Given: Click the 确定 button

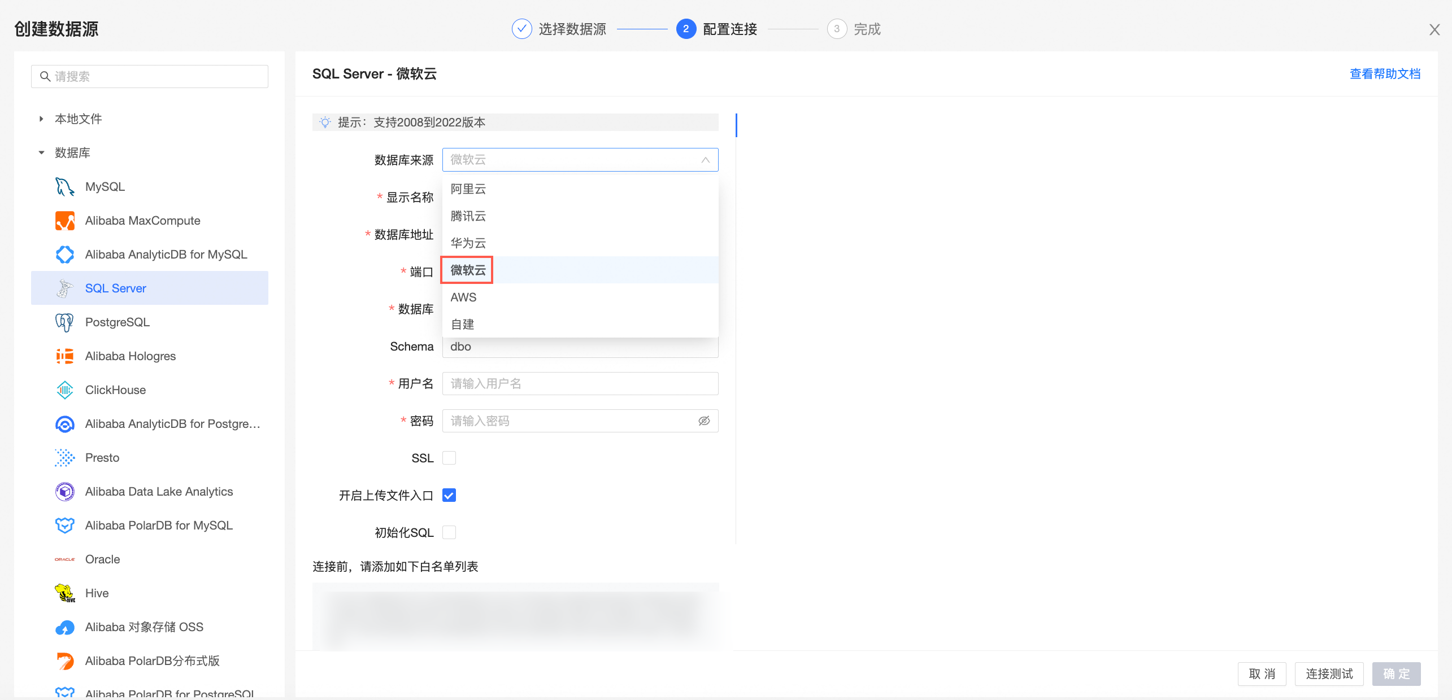Looking at the screenshot, I should click(x=1396, y=674).
